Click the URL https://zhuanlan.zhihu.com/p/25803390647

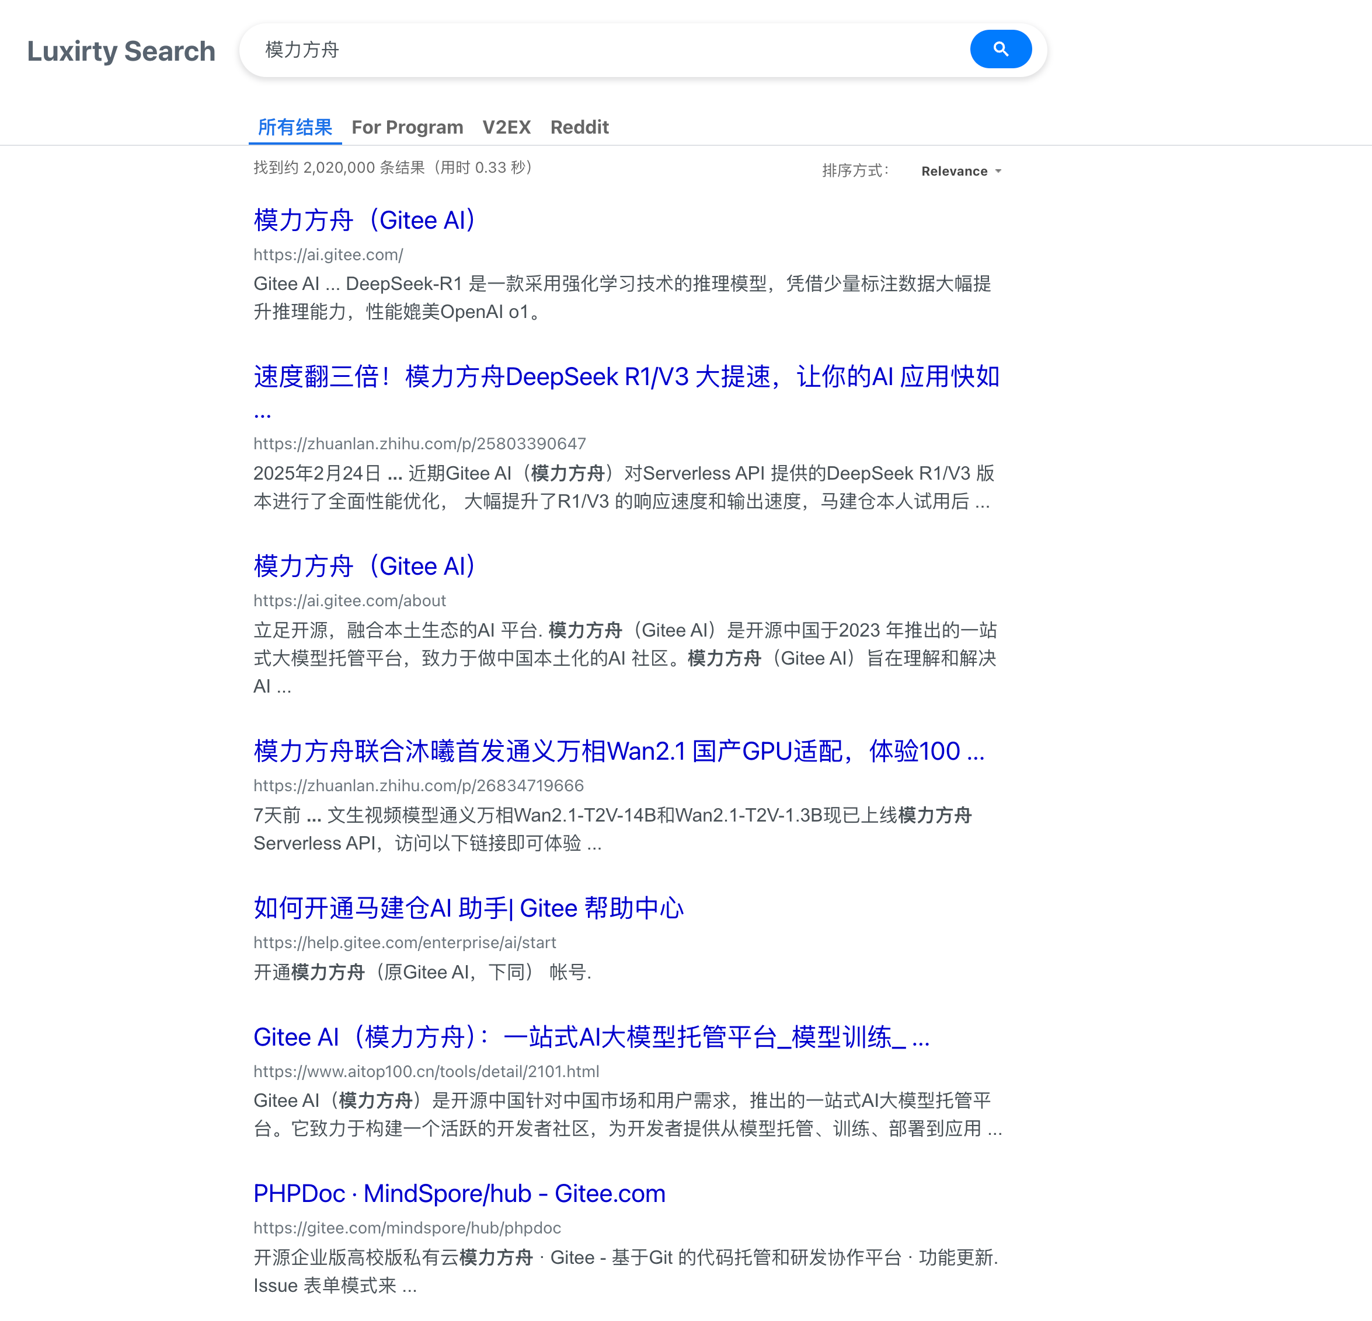pyautogui.click(x=419, y=443)
